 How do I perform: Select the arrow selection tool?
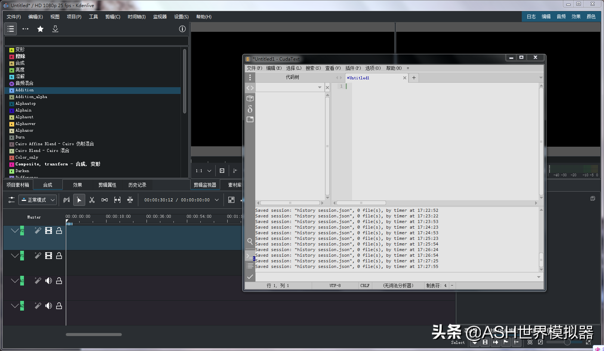pos(79,200)
